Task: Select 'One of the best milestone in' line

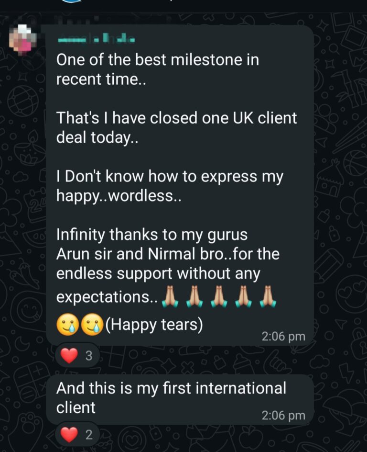Action: [158, 60]
